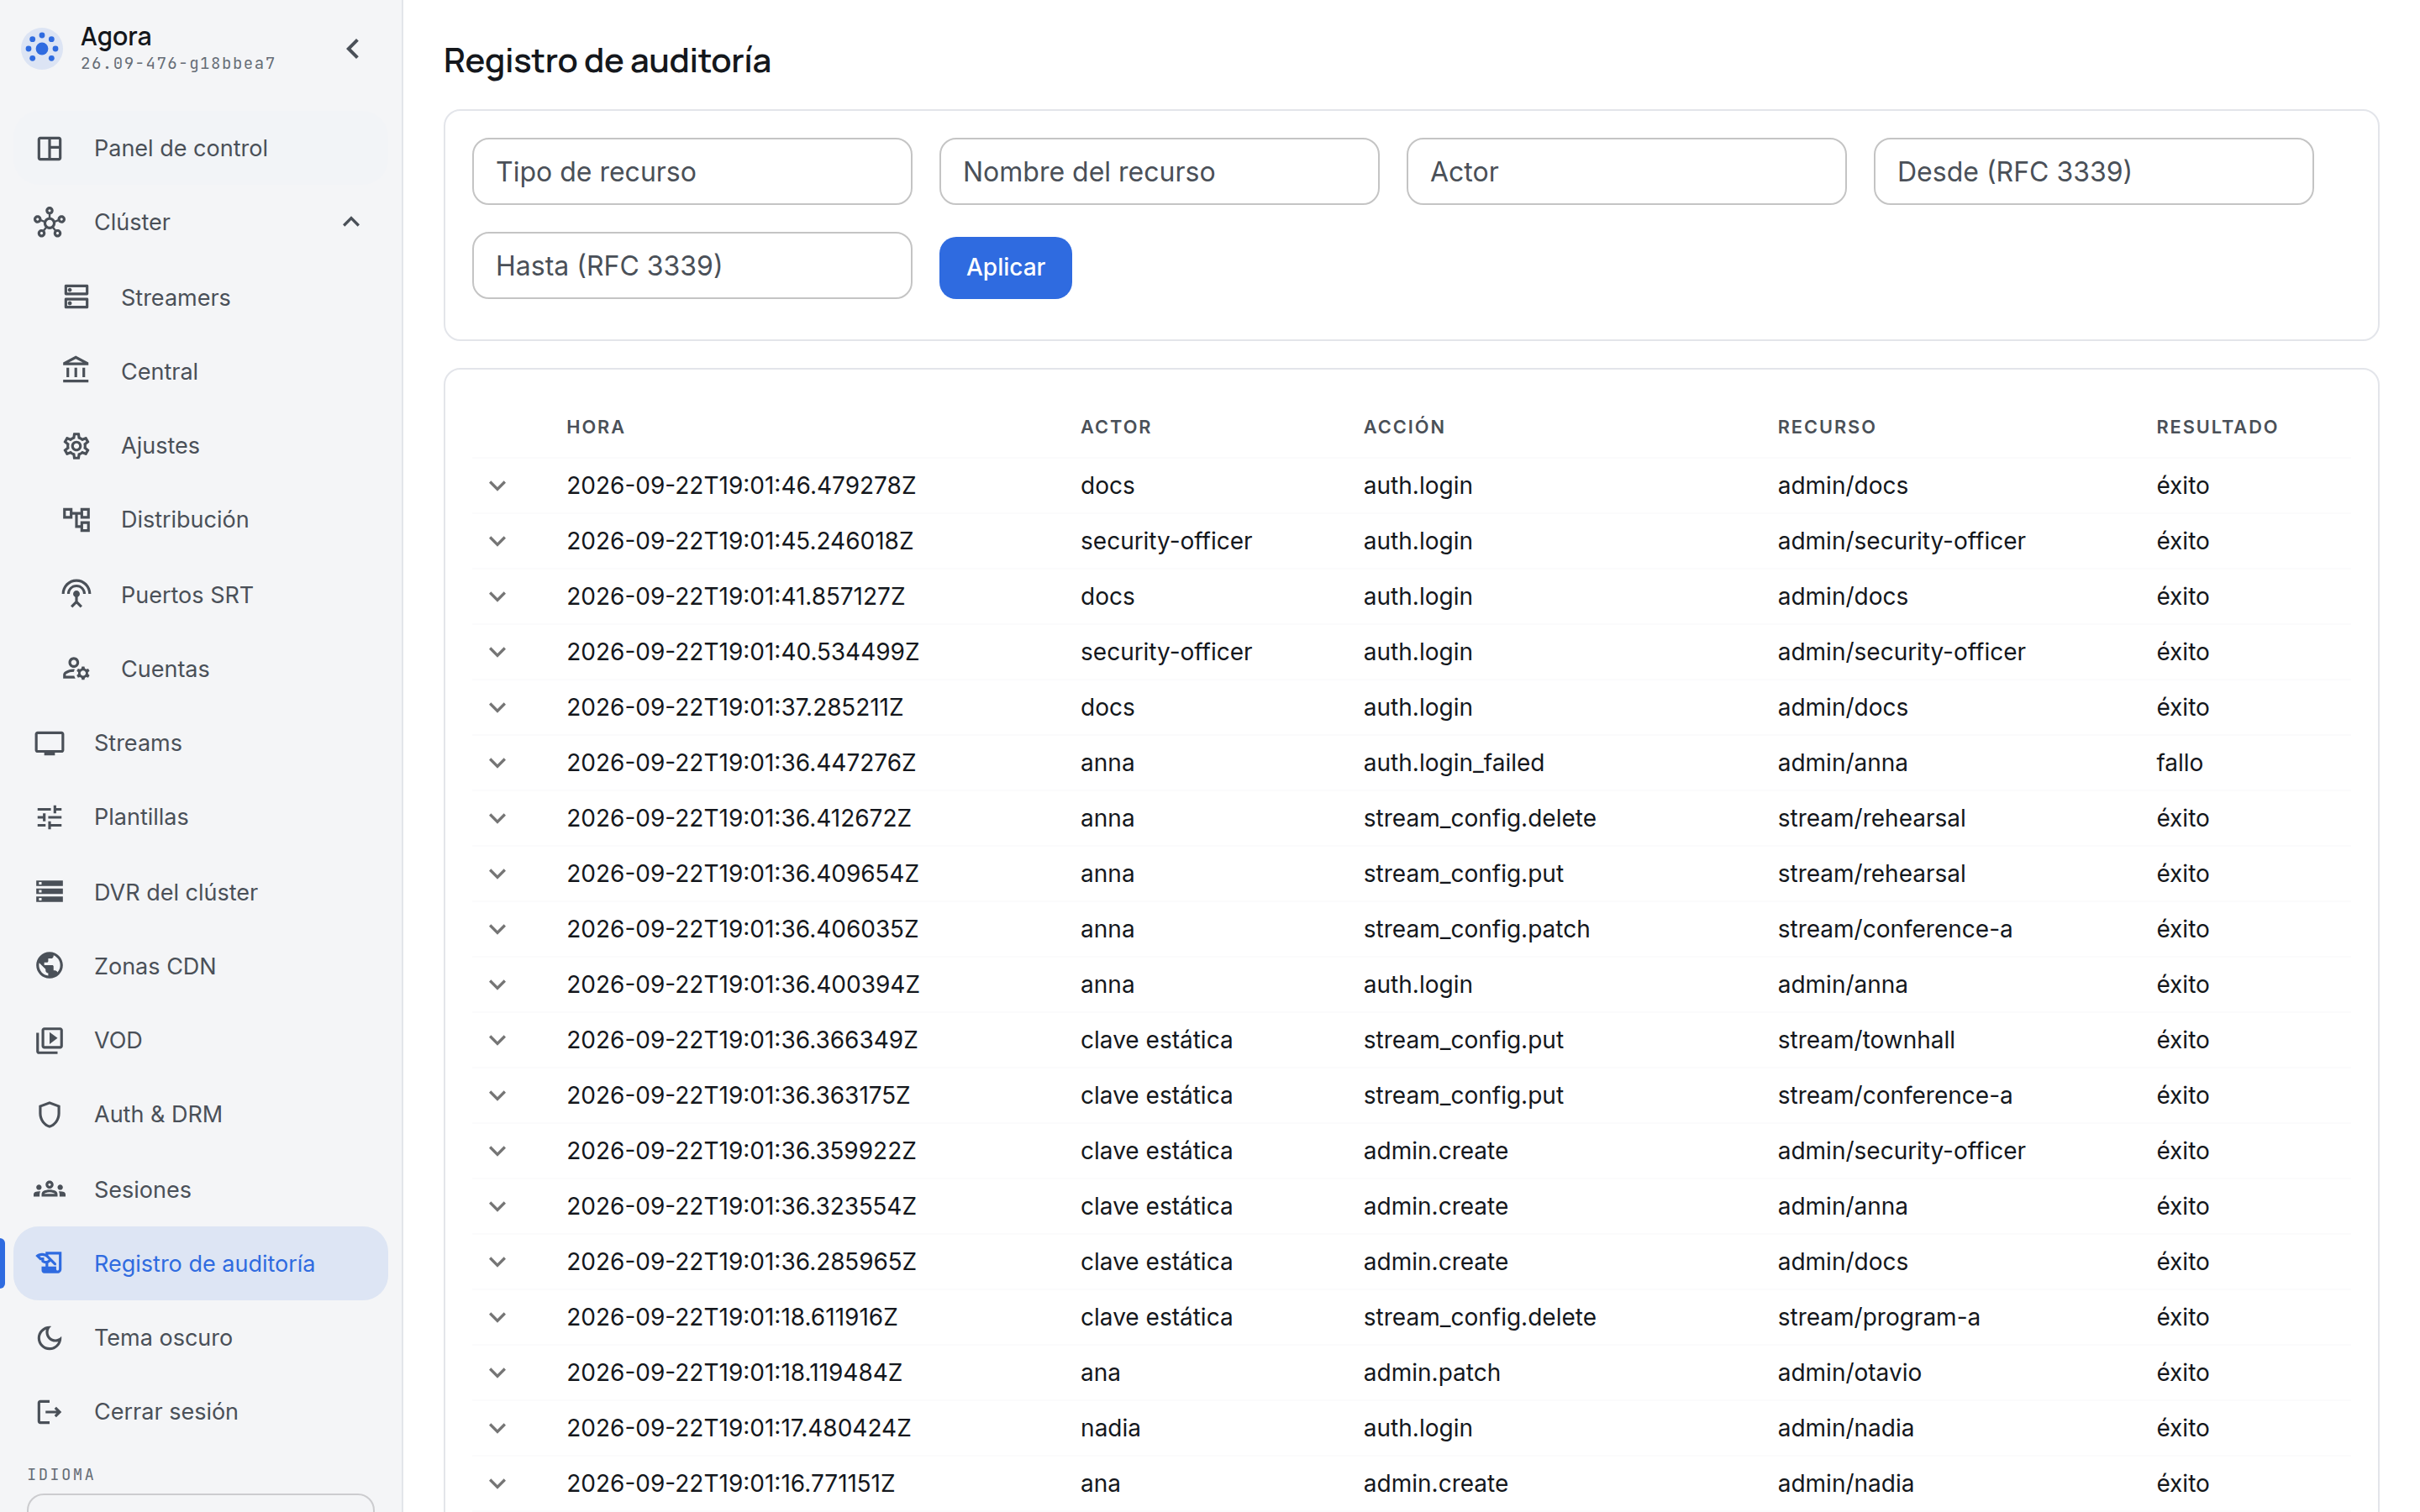Open the Auth & DRM page
2420x1512 pixels.
pos(201,1114)
